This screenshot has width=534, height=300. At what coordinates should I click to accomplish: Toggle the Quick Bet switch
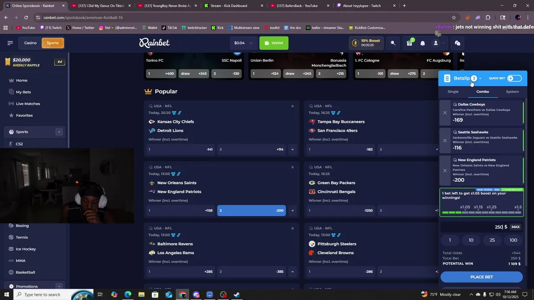point(514,78)
